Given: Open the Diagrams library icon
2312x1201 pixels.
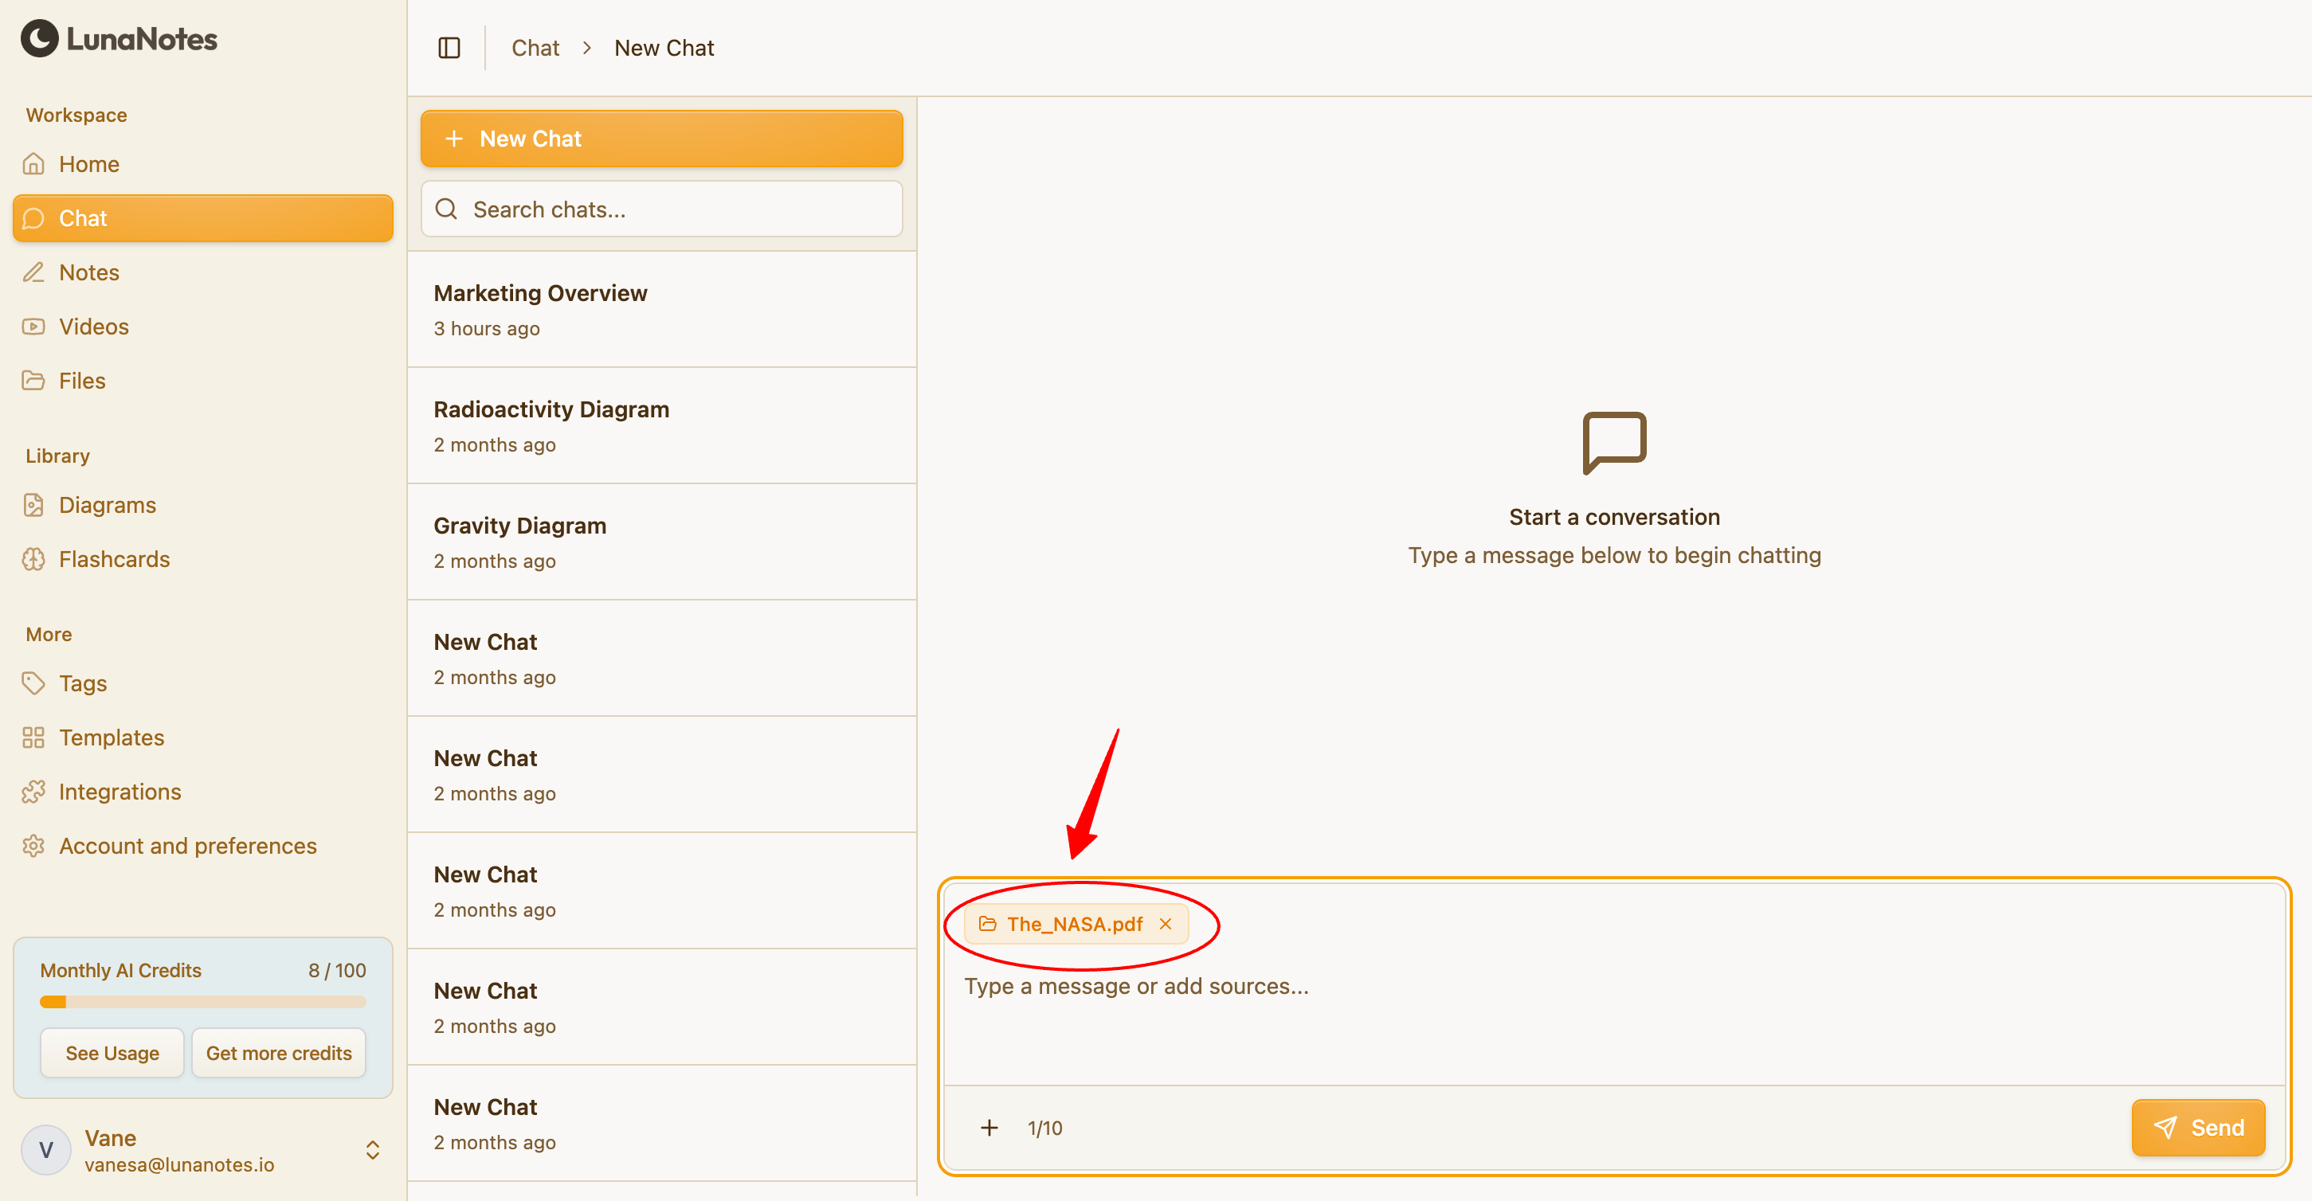Looking at the screenshot, I should (x=33, y=505).
